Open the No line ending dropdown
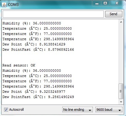126x116 pixels. (77, 110)
